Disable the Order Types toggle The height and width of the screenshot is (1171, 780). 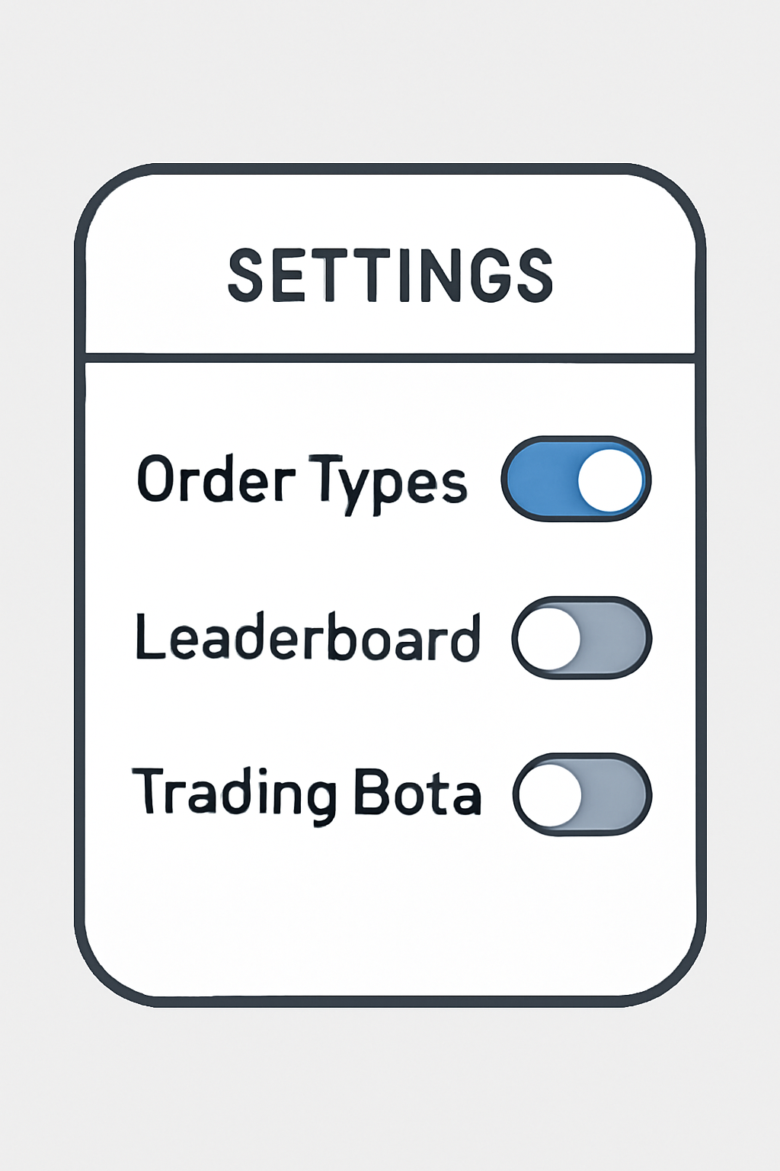click(x=576, y=479)
